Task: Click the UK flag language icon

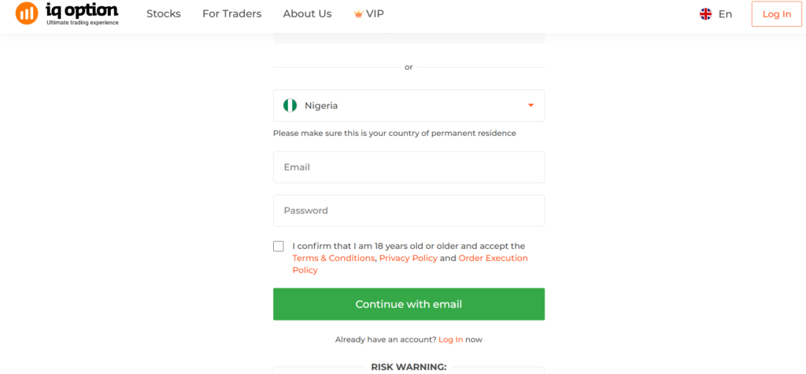Action: (x=706, y=14)
